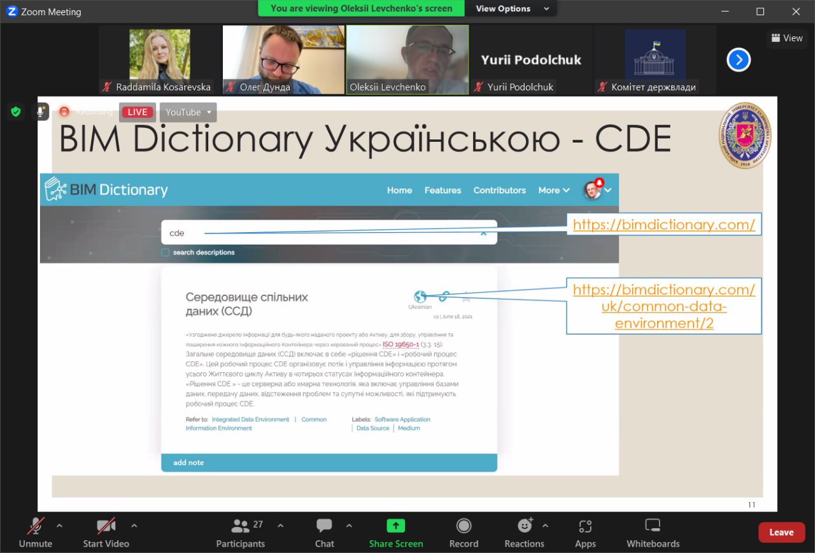Click the green encryption shield icon
The height and width of the screenshot is (553, 815).
click(x=16, y=112)
